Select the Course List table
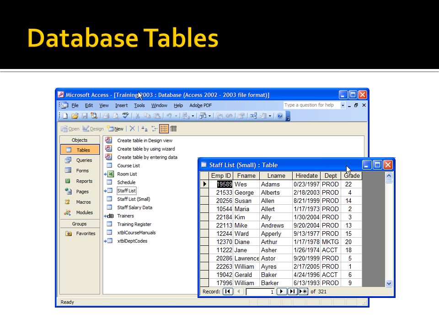The width and height of the screenshot is (439, 329). pos(128,165)
